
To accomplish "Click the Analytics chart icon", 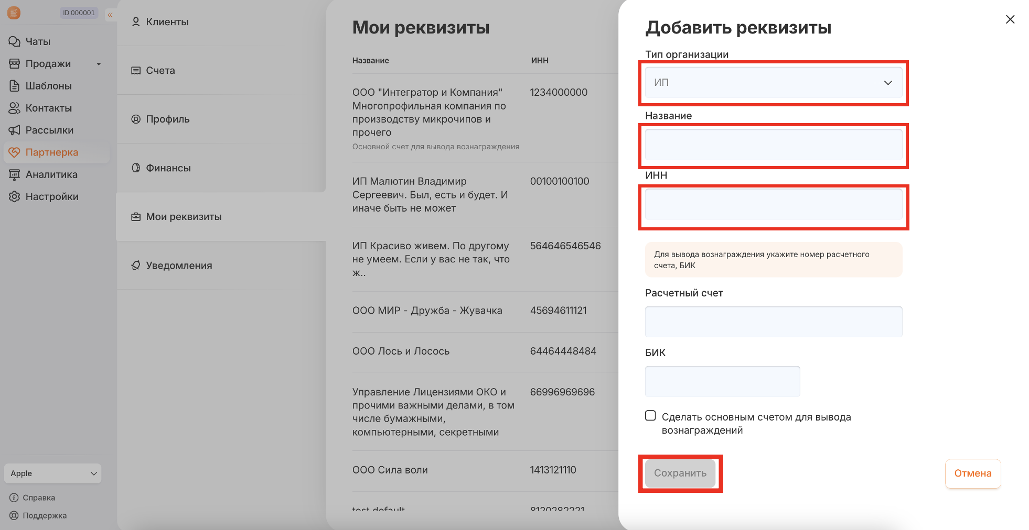I will click(x=14, y=174).
